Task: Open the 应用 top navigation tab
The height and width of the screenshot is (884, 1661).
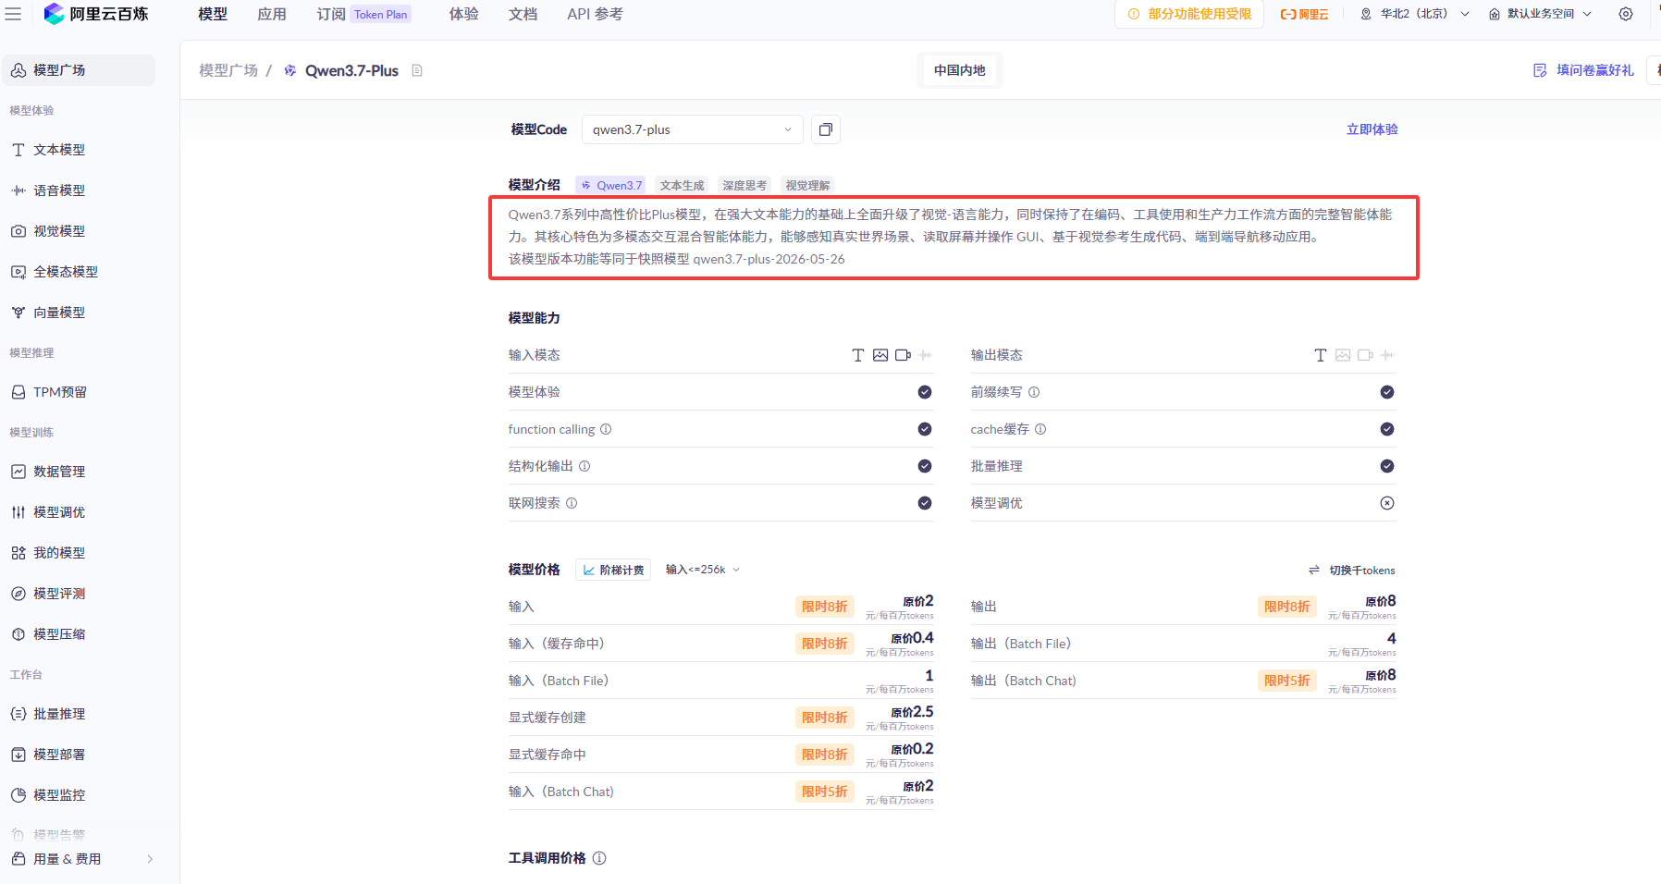Action: tap(272, 14)
